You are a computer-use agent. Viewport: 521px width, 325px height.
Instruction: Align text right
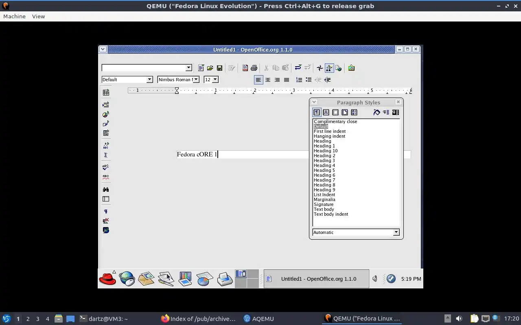(x=277, y=80)
